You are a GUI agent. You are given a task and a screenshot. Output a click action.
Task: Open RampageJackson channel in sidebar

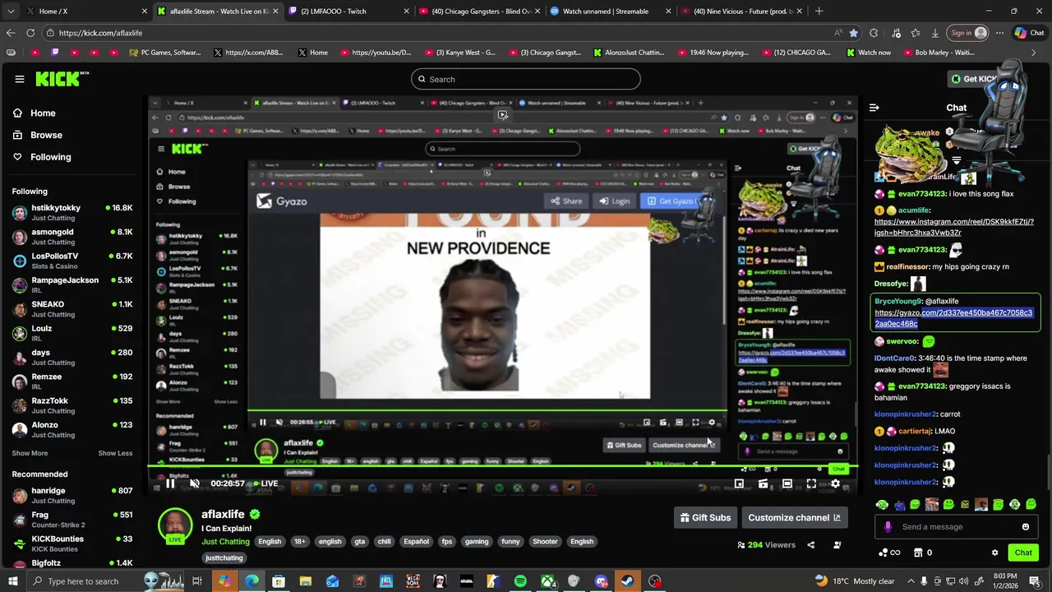[x=72, y=285]
